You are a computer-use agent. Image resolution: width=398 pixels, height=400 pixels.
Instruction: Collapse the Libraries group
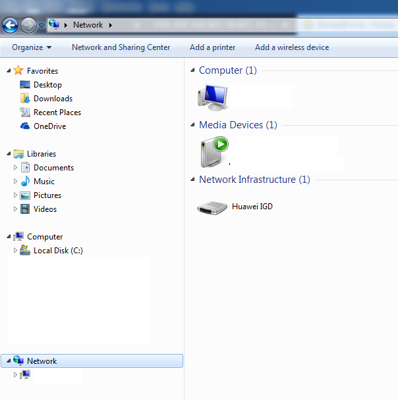point(9,153)
